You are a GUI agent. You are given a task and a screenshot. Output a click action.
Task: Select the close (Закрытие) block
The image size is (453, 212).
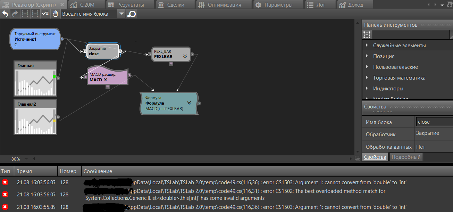tap(103, 51)
